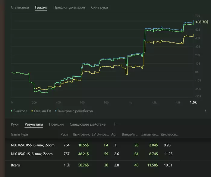
Task: Sort by Выигранно column header
Action: point(82,134)
